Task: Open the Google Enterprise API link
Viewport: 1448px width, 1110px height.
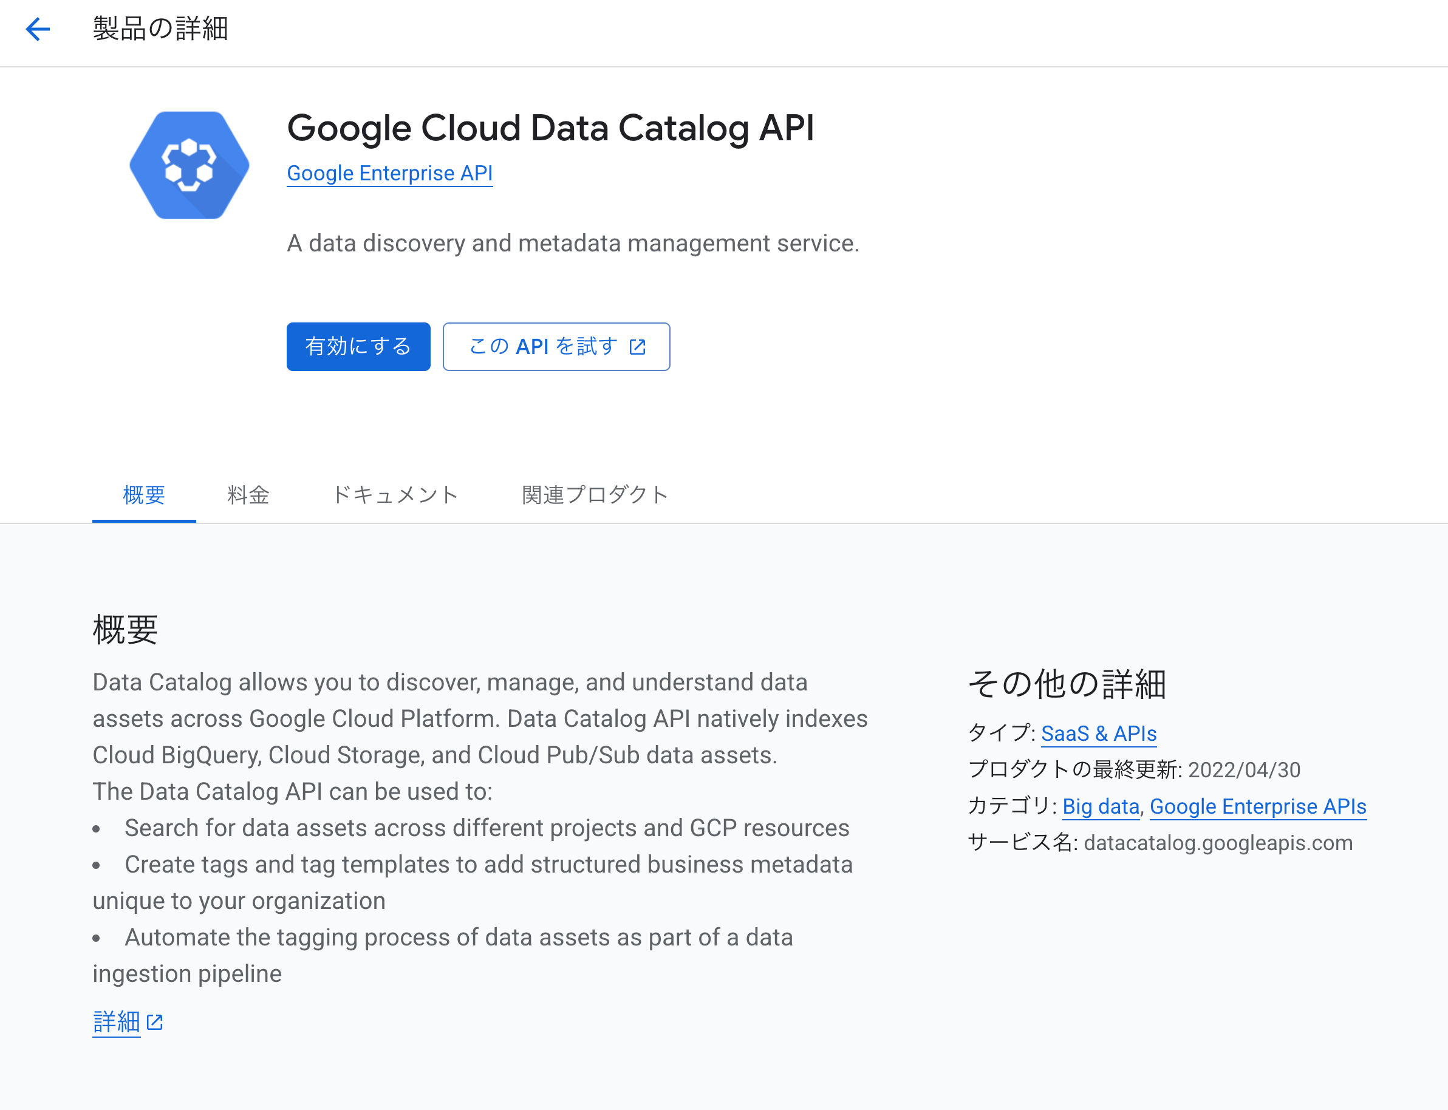Action: [389, 173]
